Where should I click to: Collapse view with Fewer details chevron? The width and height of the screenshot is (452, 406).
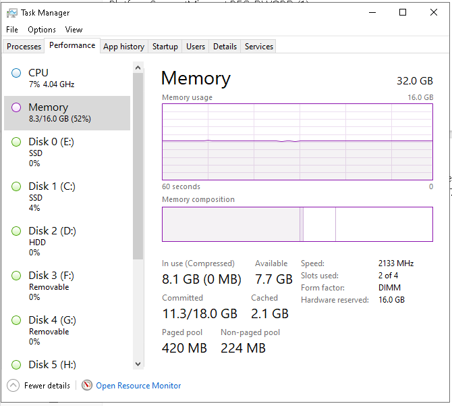(13, 386)
